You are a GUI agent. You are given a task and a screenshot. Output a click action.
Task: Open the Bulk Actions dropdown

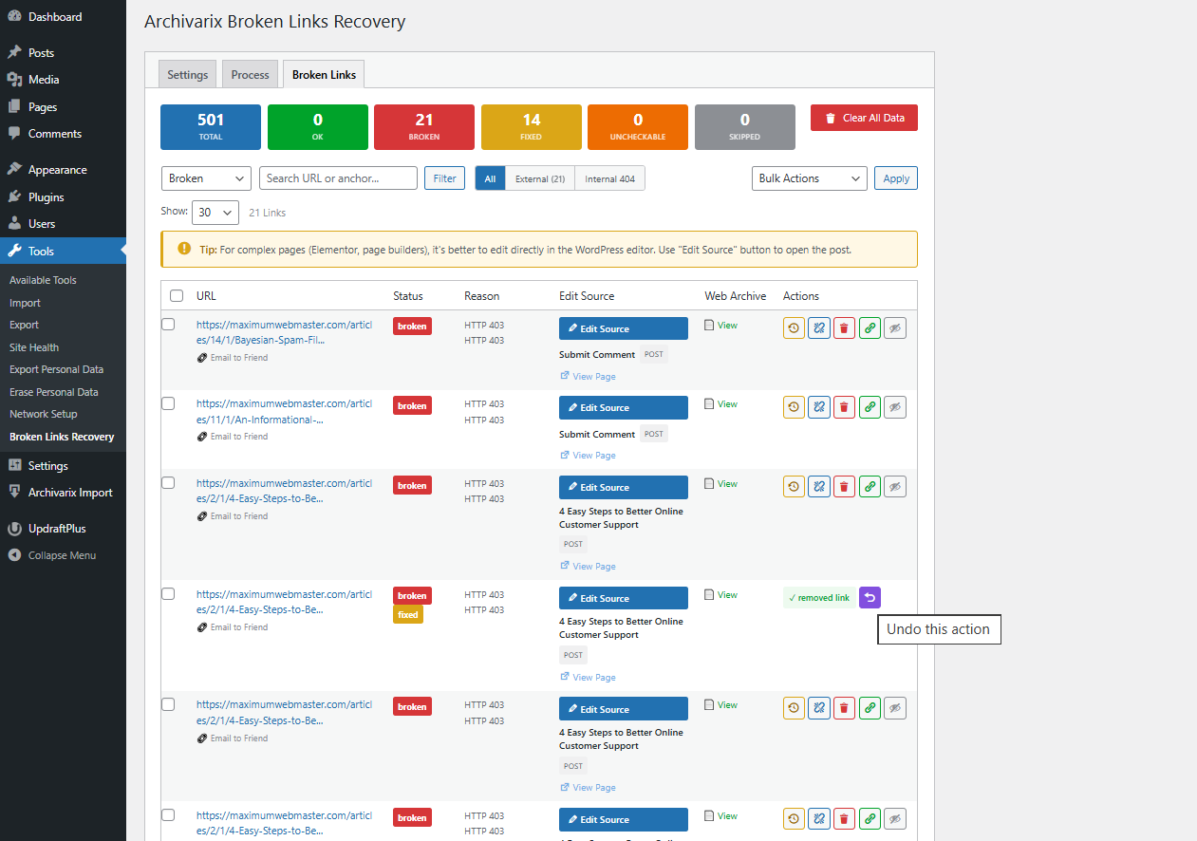(x=809, y=178)
